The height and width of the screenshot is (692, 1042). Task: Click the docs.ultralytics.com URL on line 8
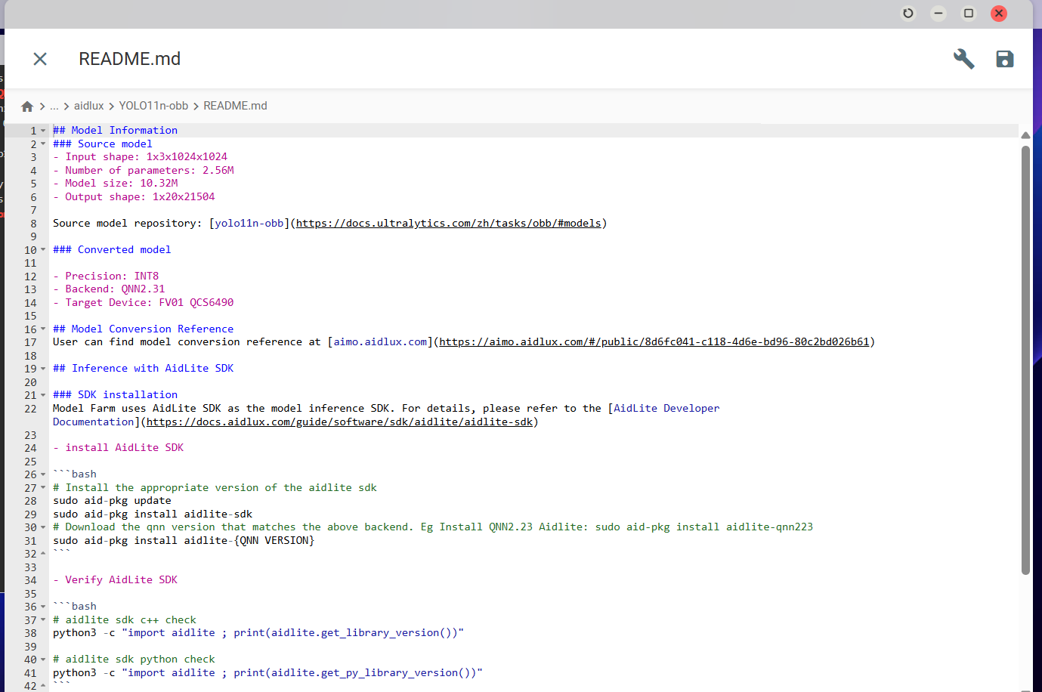coord(448,224)
